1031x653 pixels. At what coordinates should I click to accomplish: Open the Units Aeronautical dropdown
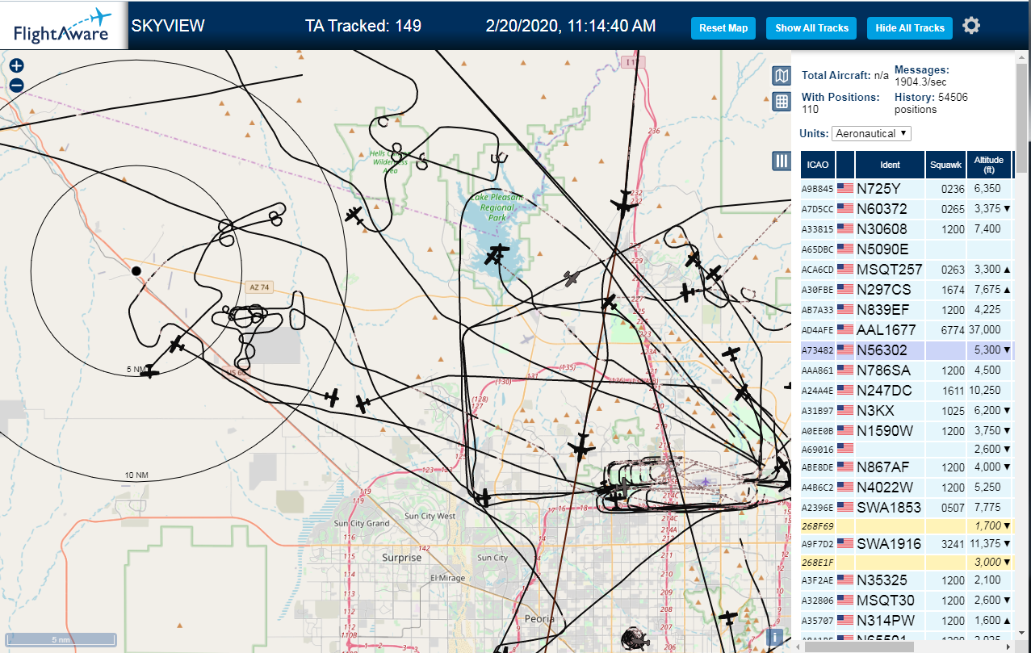pyautogui.click(x=871, y=133)
